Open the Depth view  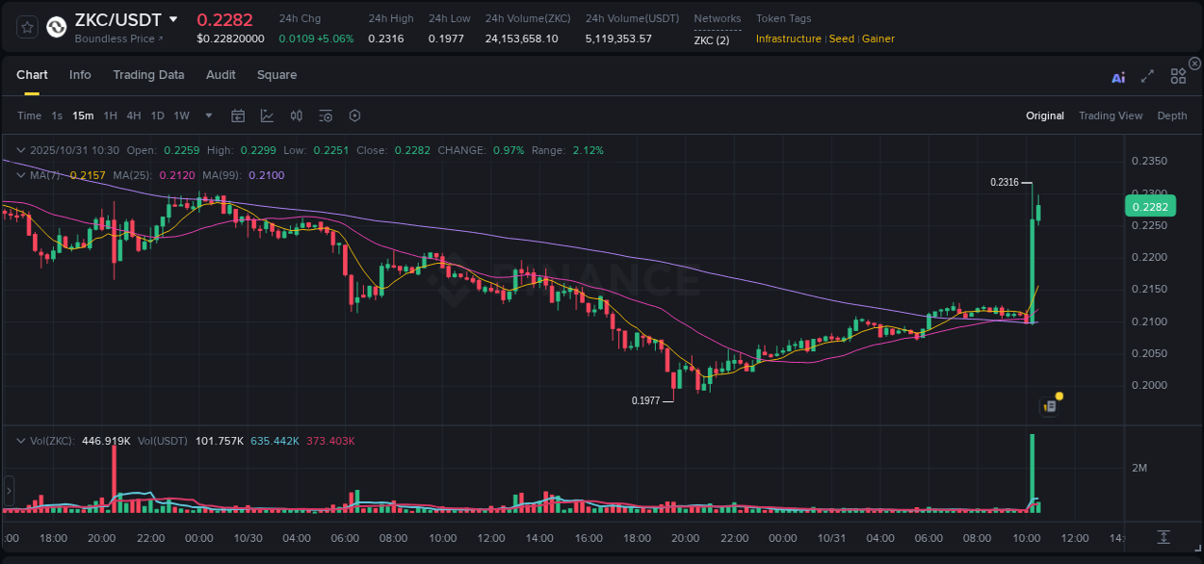click(x=1171, y=115)
